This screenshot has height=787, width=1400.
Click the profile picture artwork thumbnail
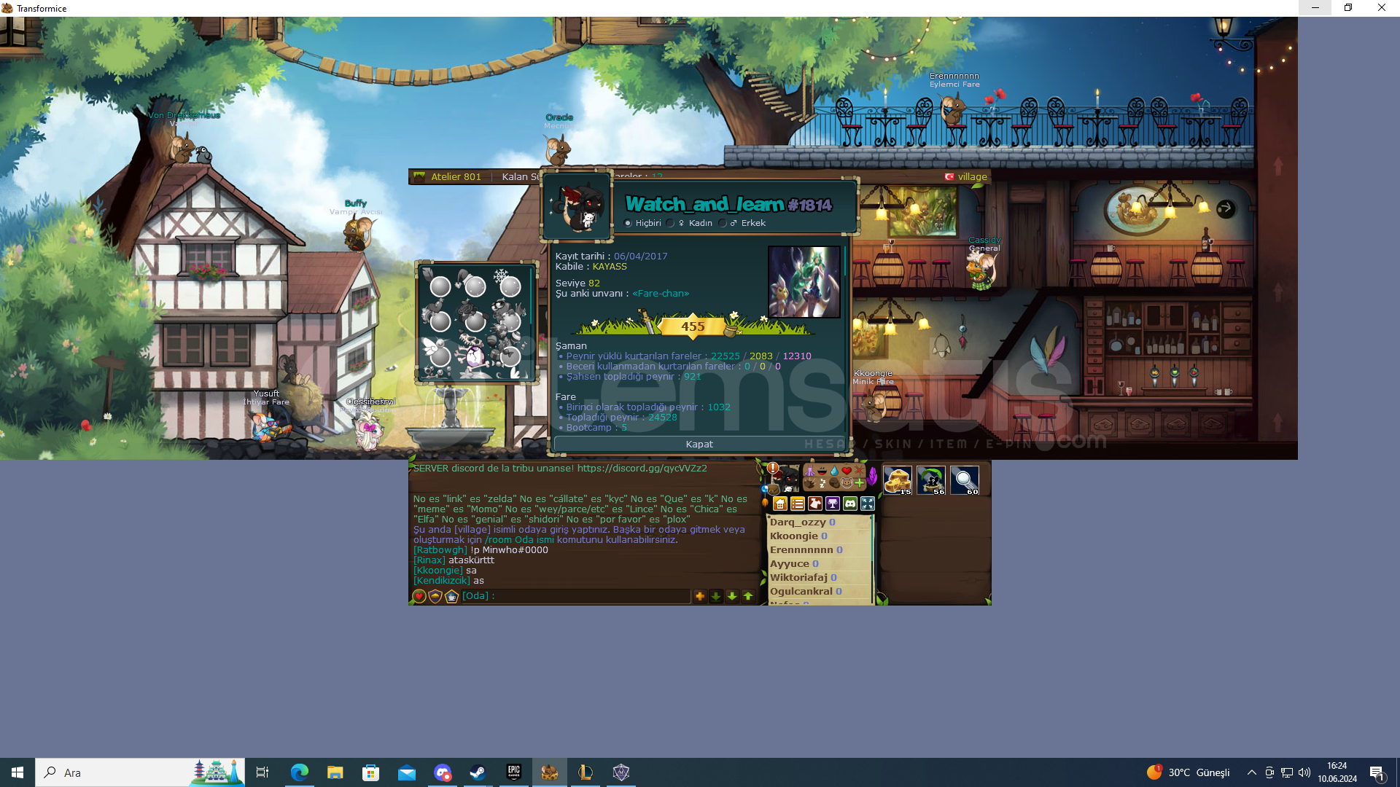[804, 282]
